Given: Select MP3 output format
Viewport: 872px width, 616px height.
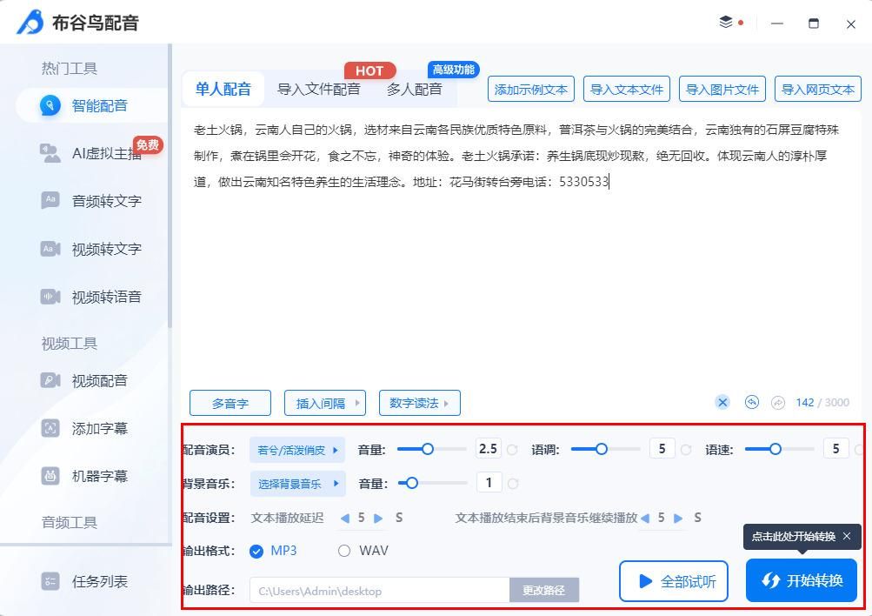Looking at the screenshot, I should click(x=273, y=551).
